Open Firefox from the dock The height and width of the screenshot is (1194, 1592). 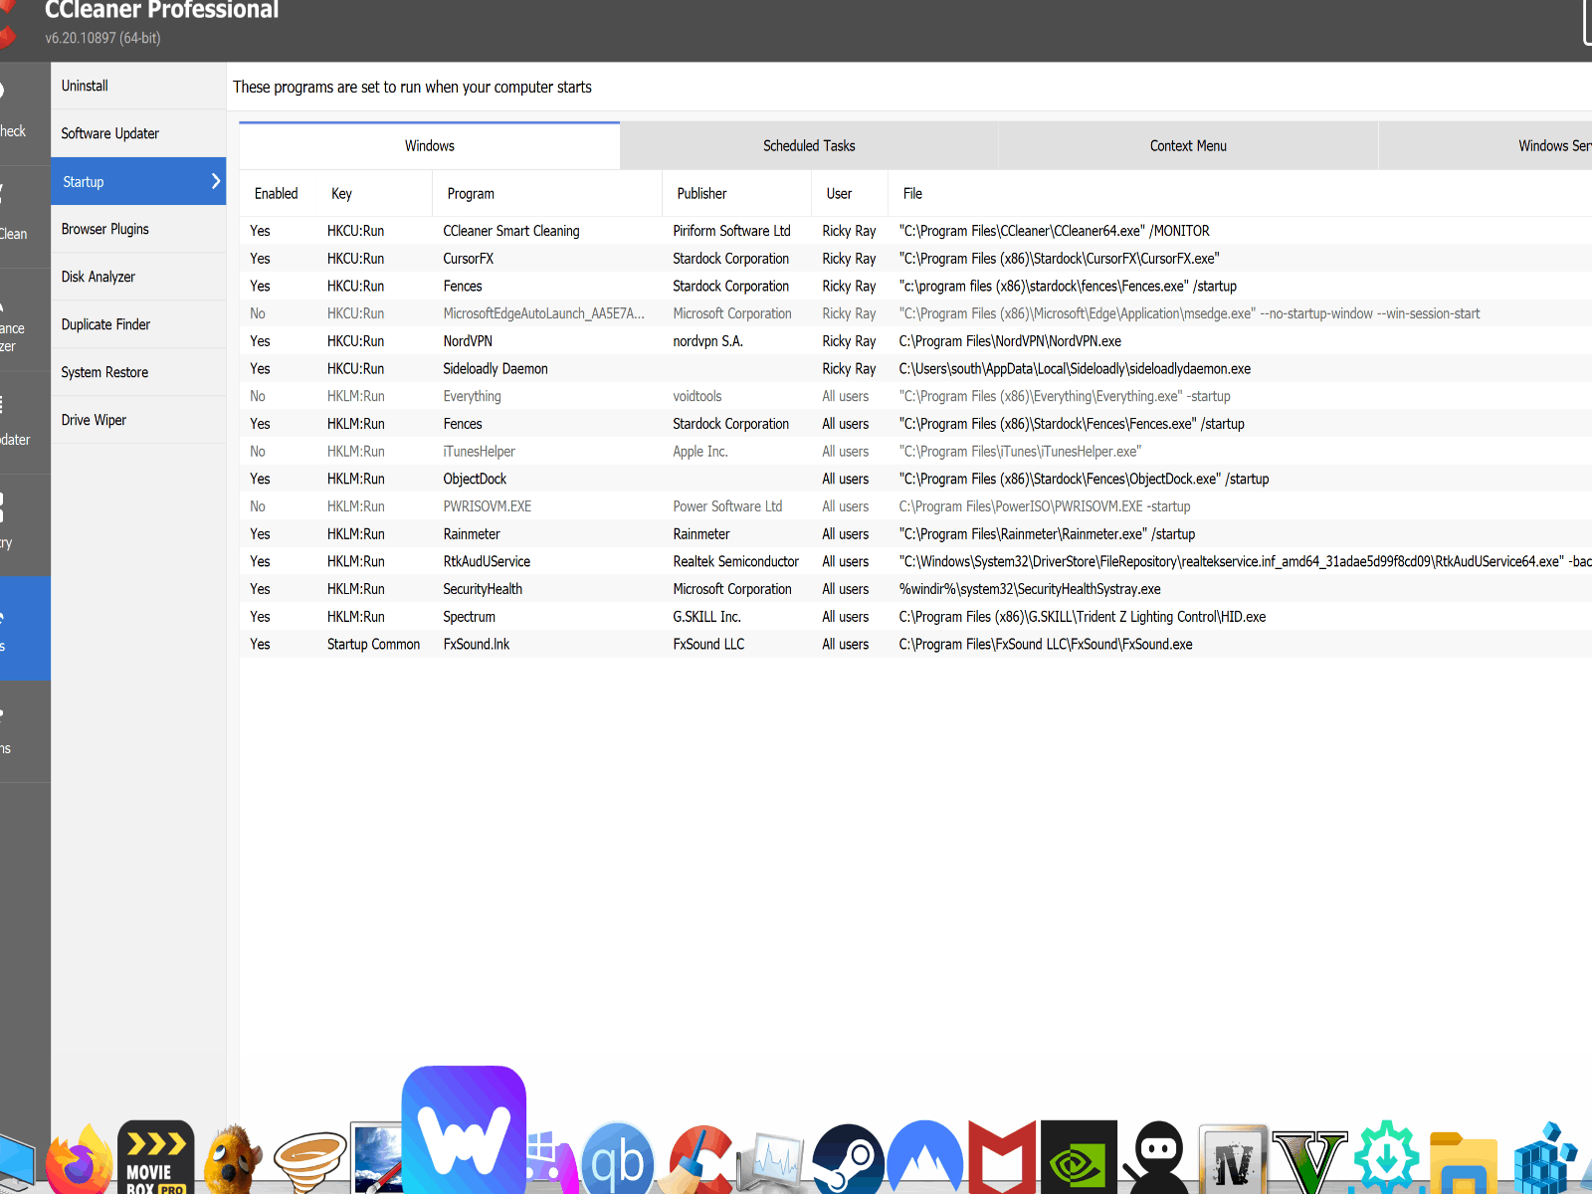coord(79,1160)
